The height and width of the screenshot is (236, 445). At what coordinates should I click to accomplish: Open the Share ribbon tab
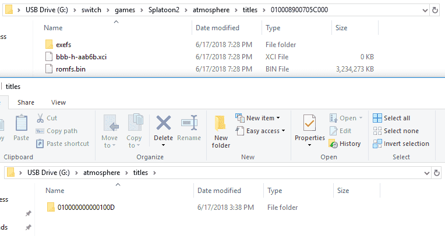tap(26, 102)
